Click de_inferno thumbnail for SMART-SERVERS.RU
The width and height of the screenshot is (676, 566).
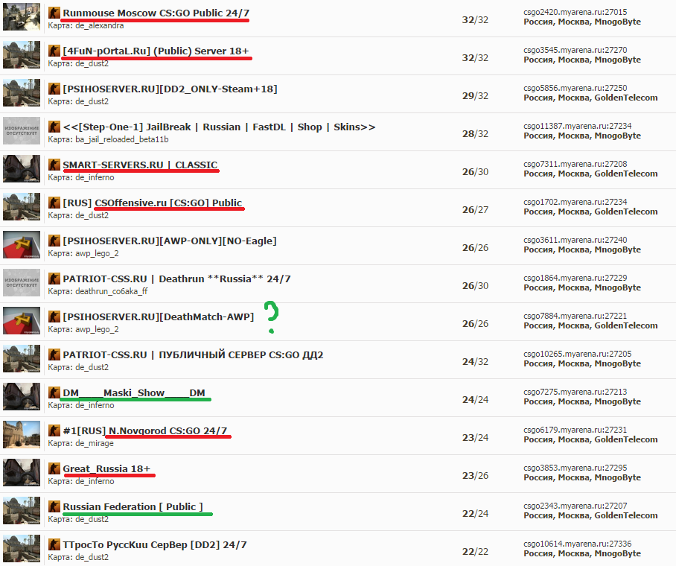[22, 168]
